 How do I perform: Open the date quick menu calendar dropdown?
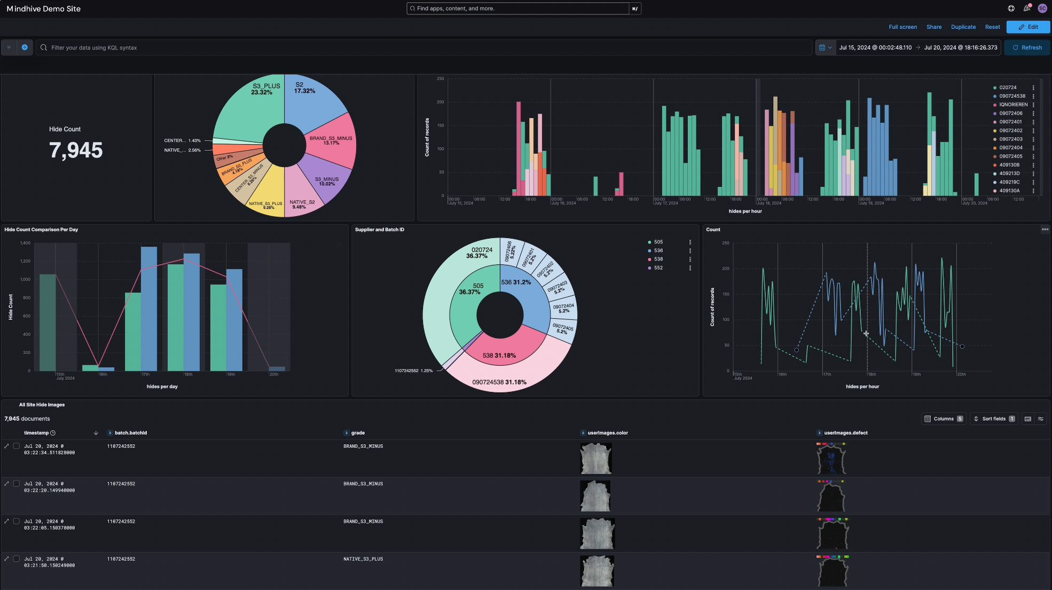[825, 48]
